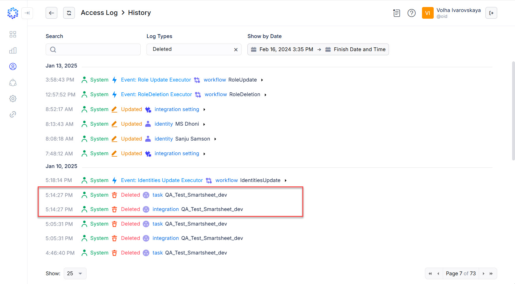The width and height of the screenshot is (515, 284).
Task: Open the dashboard grid icon in sidebar
Action: 13,34
